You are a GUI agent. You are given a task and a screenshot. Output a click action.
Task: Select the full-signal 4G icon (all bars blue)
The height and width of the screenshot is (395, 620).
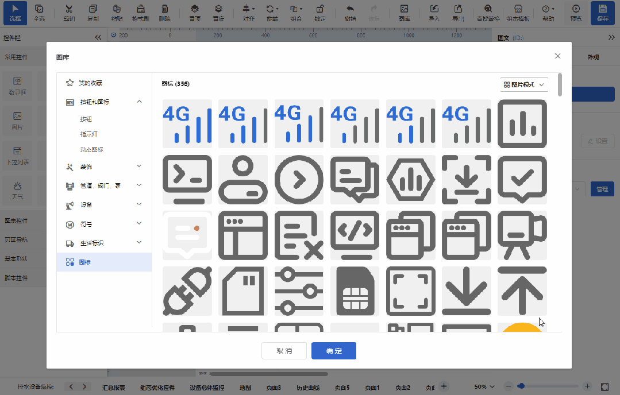187,123
